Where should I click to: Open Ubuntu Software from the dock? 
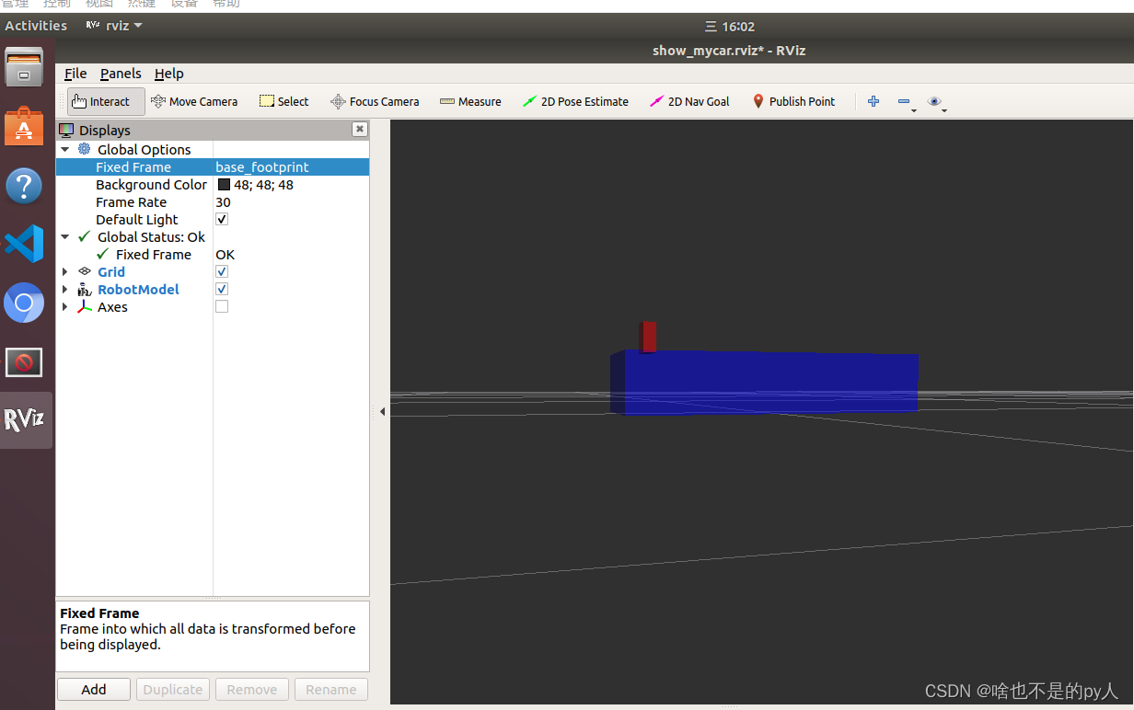point(24,126)
